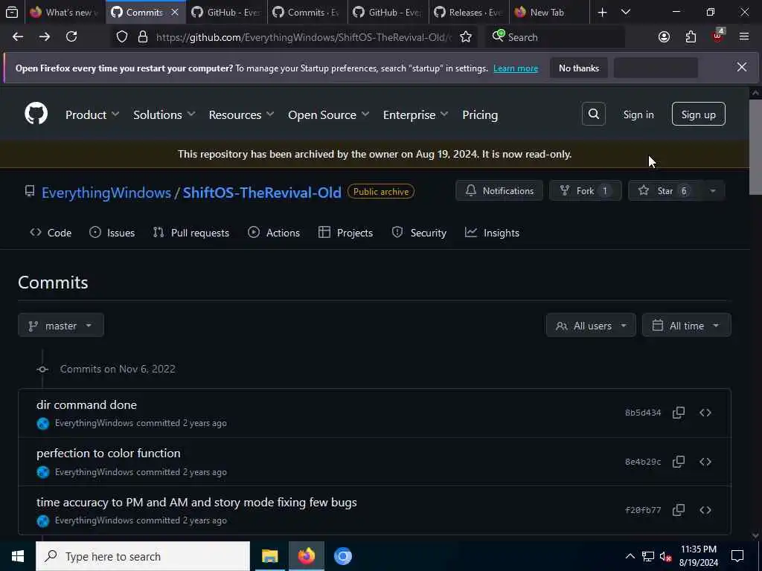
Task: Show hidden system tray icons
Action: (630, 556)
